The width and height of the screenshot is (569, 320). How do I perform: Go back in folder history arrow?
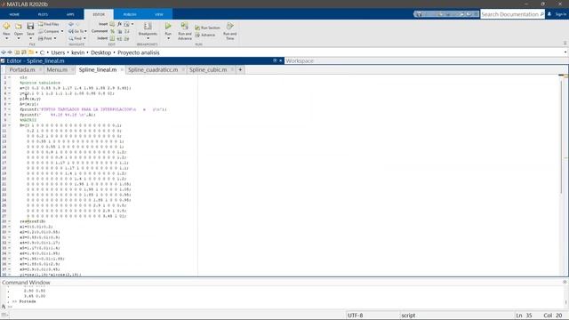pos(4,52)
